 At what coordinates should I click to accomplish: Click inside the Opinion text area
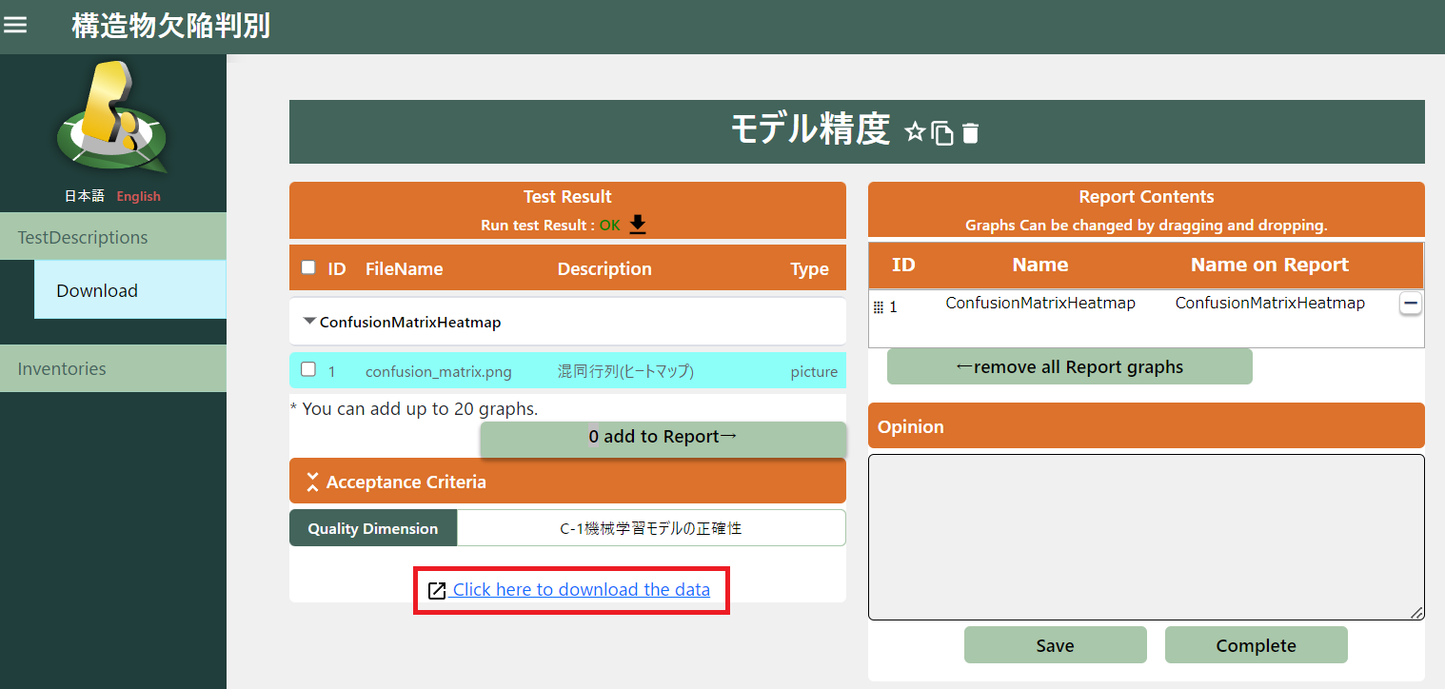[x=1145, y=538]
